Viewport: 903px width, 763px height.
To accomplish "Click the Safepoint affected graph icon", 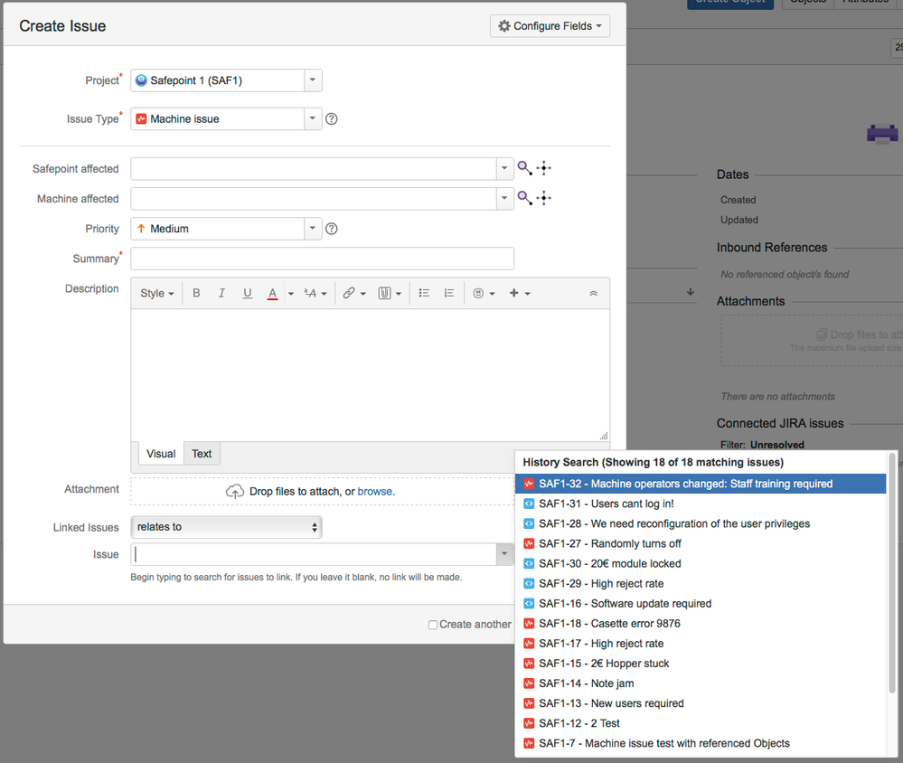I will click(x=543, y=168).
